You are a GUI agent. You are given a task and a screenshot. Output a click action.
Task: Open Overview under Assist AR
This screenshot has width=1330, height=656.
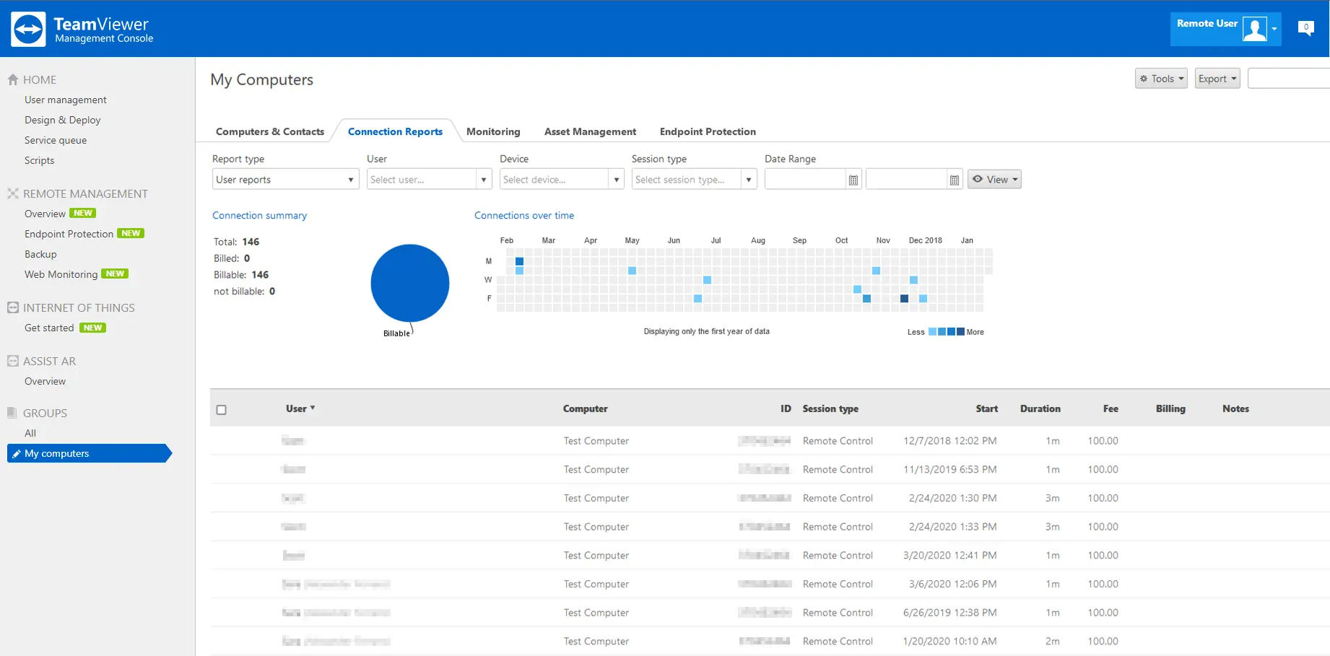[45, 381]
